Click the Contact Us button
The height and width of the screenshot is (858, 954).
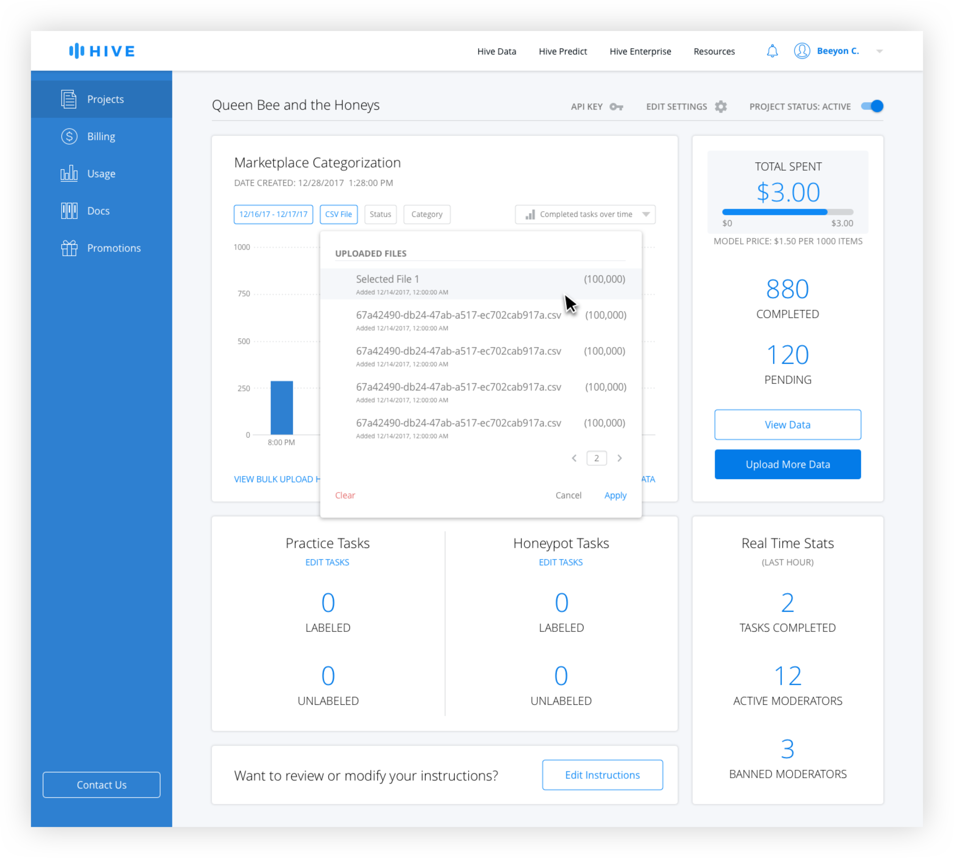pos(101,785)
